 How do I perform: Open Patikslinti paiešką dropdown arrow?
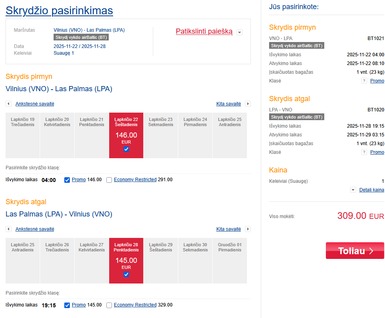click(x=239, y=33)
